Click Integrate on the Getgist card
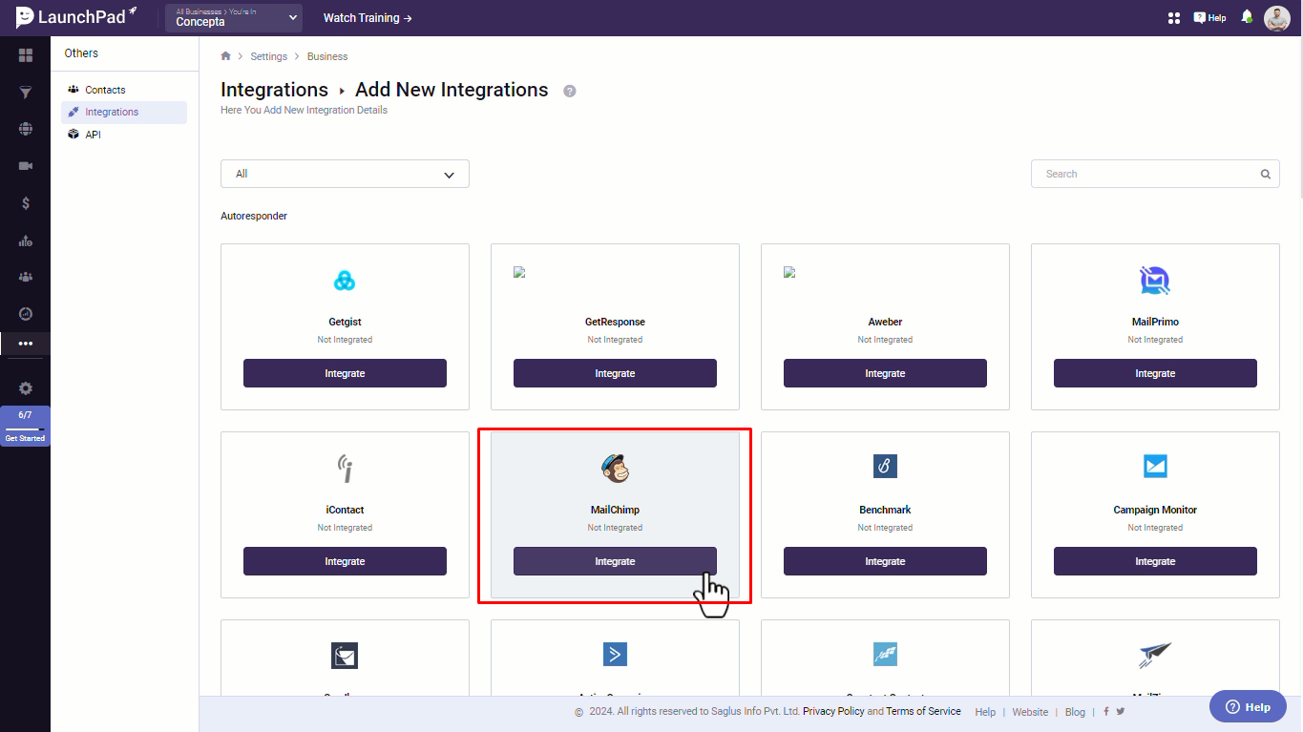This screenshot has width=1303, height=732. [x=345, y=373]
